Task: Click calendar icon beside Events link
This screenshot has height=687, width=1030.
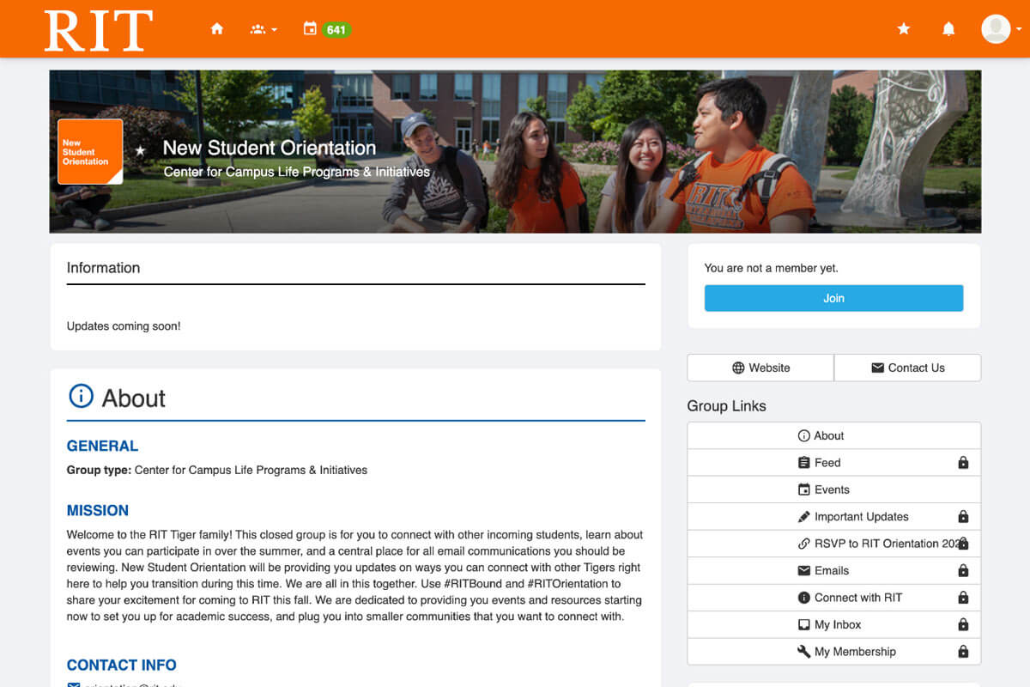Action: click(x=804, y=489)
